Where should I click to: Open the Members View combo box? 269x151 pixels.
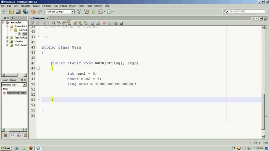pyautogui.click(x=14, y=85)
